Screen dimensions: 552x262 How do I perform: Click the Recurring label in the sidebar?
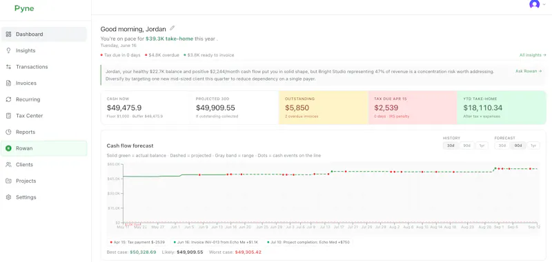(x=28, y=99)
